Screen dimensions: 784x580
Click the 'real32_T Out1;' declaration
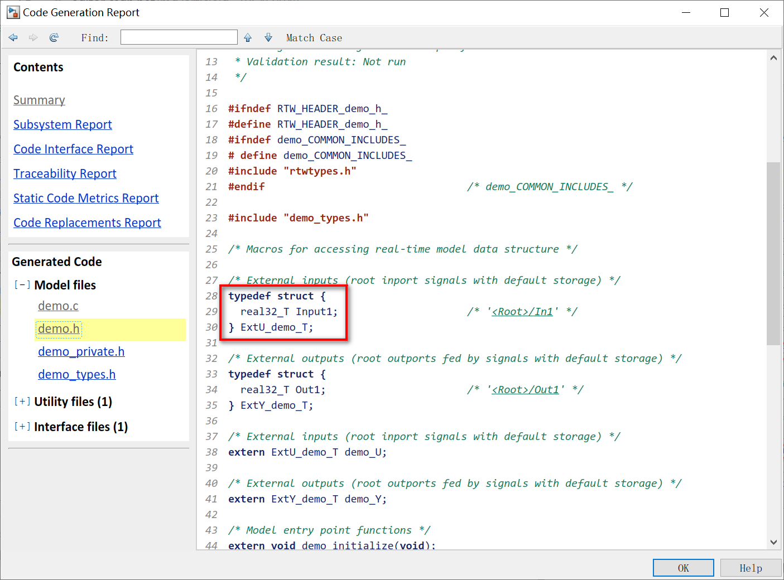click(283, 390)
